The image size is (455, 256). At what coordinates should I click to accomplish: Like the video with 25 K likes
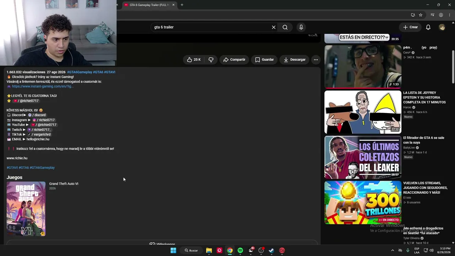[x=194, y=60]
